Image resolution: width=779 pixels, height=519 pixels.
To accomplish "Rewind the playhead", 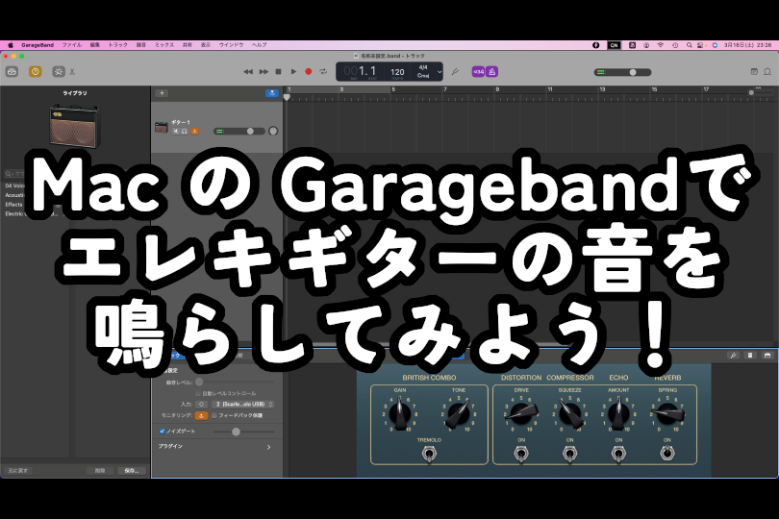I will (x=248, y=71).
